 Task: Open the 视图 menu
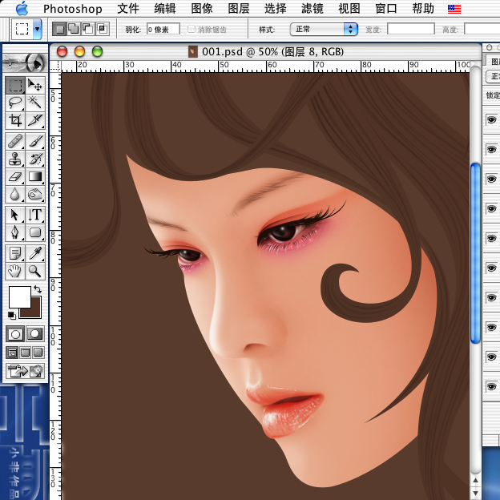pyautogui.click(x=349, y=9)
